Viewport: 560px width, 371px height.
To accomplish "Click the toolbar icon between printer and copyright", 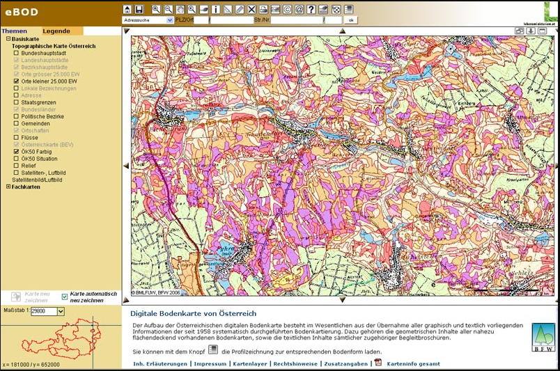I will pyautogui.click(x=275, y=9).
